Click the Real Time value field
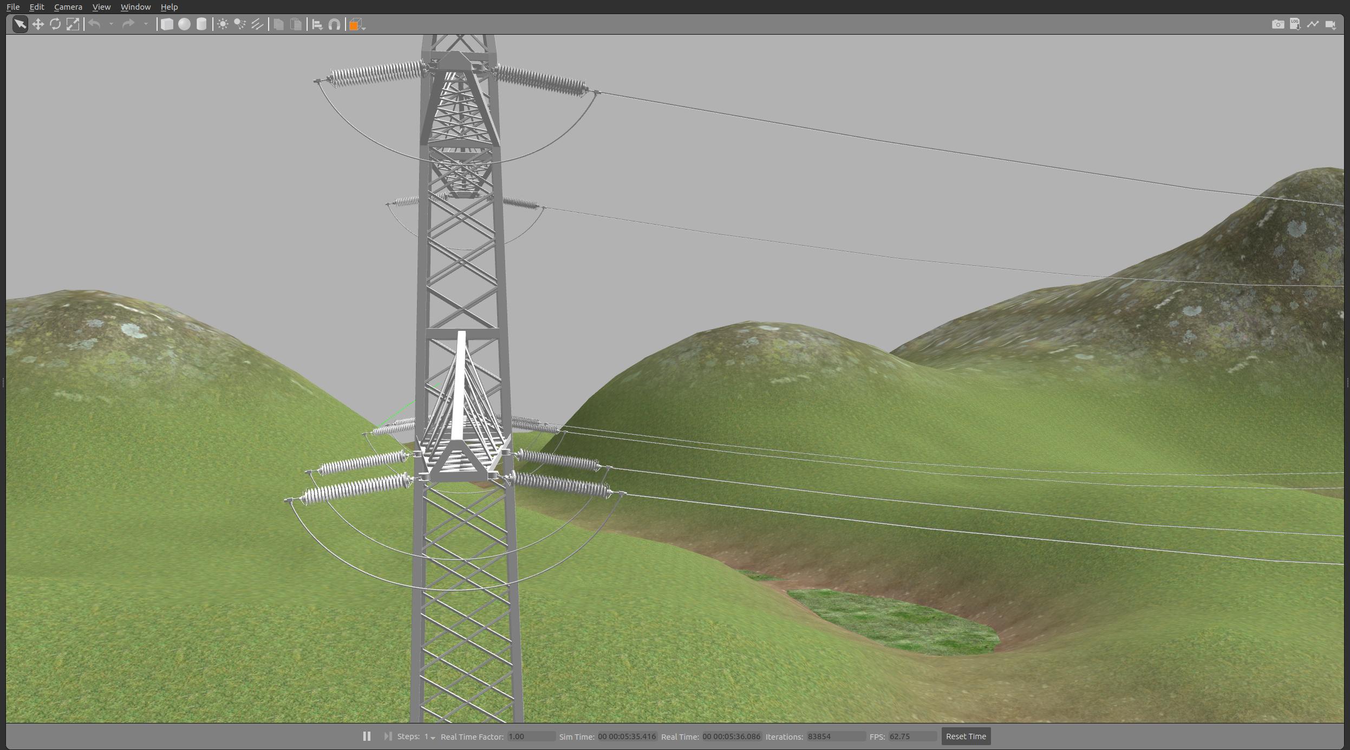The width and height of the screenshot is (1350, 750). click(x=732, y=736)
